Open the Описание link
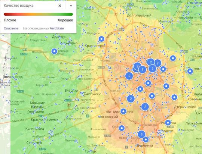Viewport: 202px width, 154px height. coord(11,28)
